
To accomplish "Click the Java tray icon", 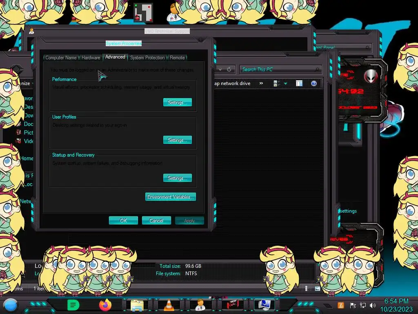I will (x=341, y=305).
